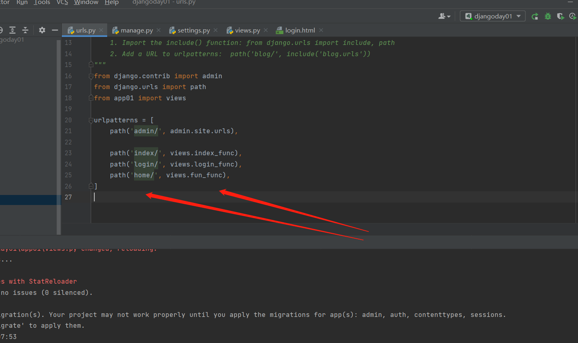Rerun the djangoday01 server
Screen dimensions: 578x343
535,16
